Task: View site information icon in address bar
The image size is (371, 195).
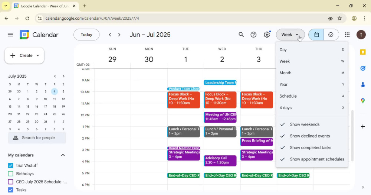Action: (x=40, y=18)
